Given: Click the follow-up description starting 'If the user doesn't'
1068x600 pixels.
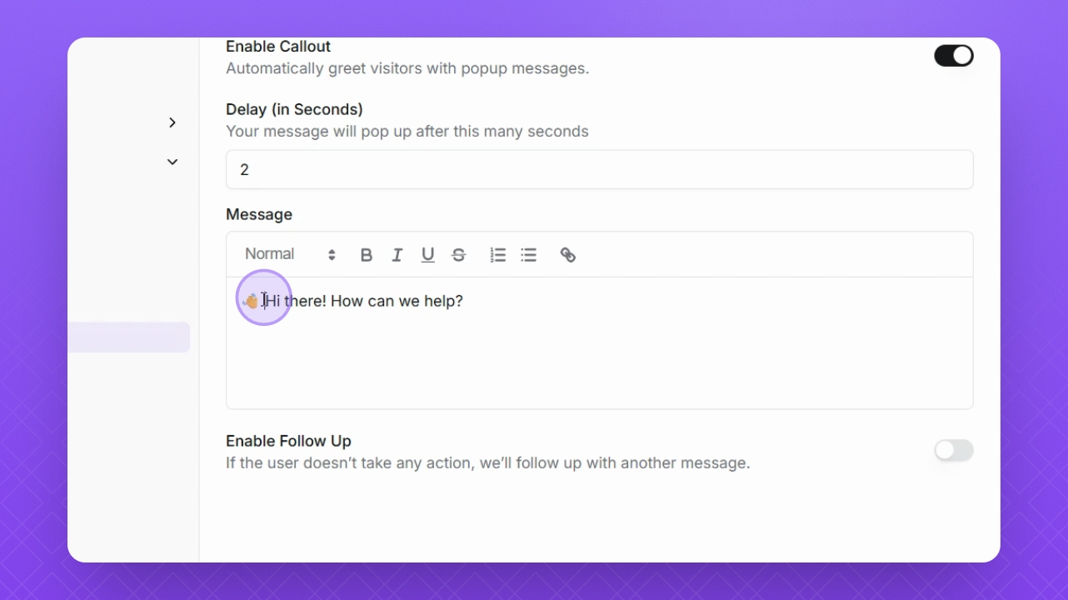Looking at the screenshot, I should click(488, 462).
